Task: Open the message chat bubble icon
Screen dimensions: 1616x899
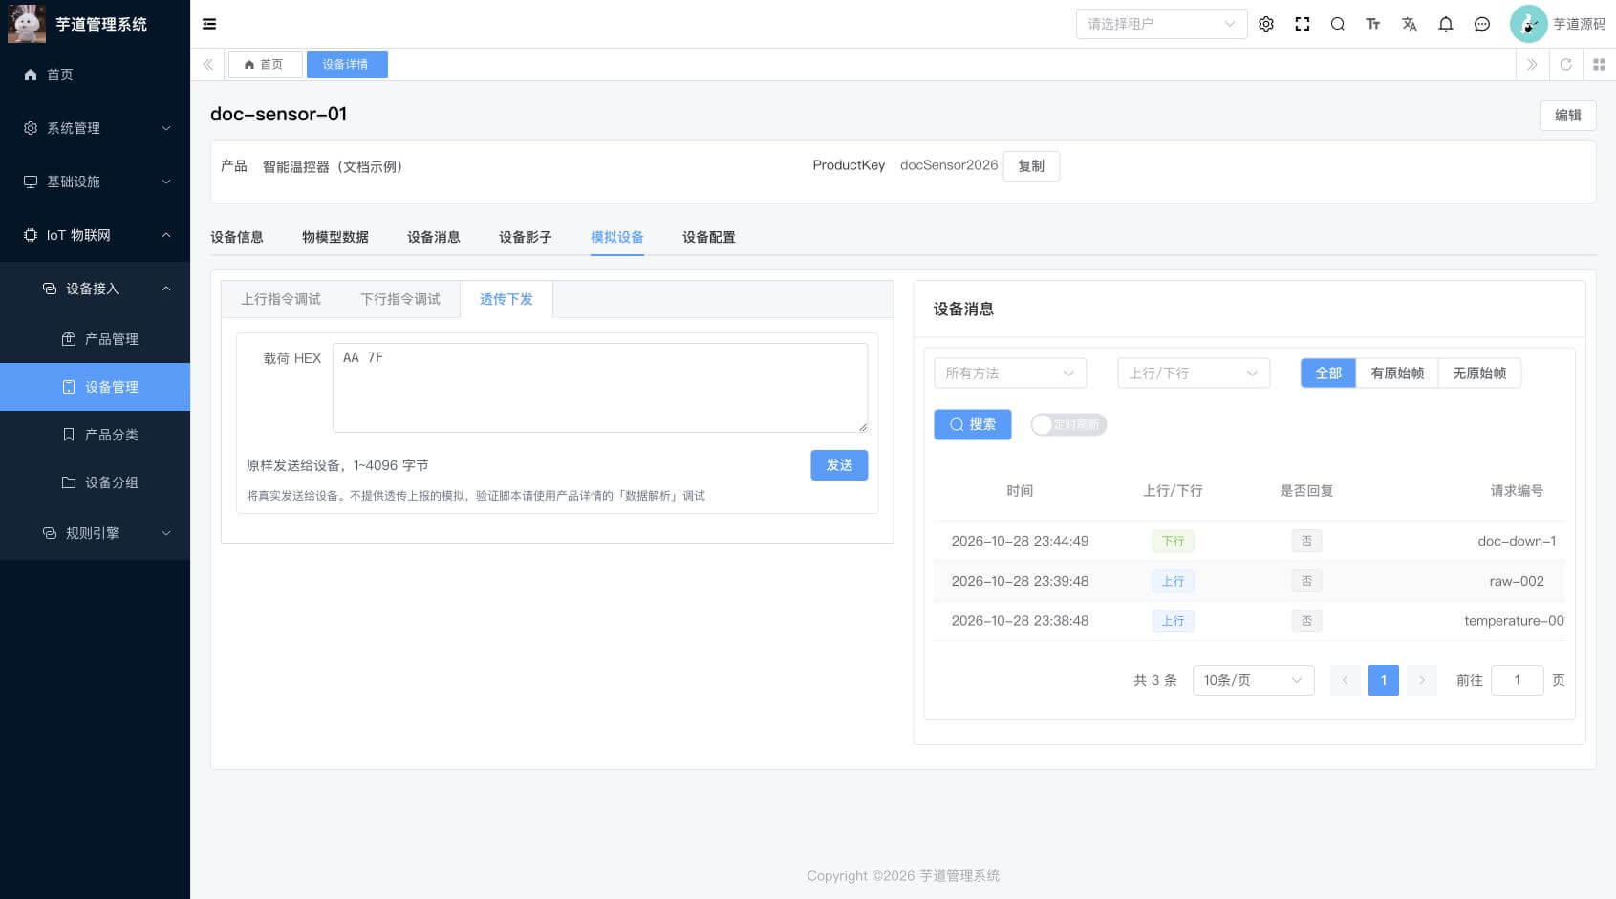Action: coord(1482,24)
